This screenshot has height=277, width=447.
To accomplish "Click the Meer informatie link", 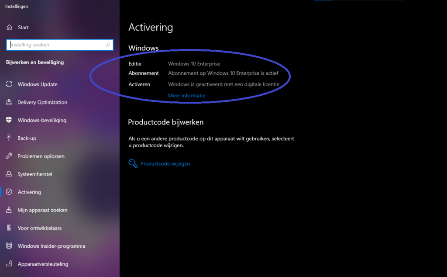I will click(187, 96).
